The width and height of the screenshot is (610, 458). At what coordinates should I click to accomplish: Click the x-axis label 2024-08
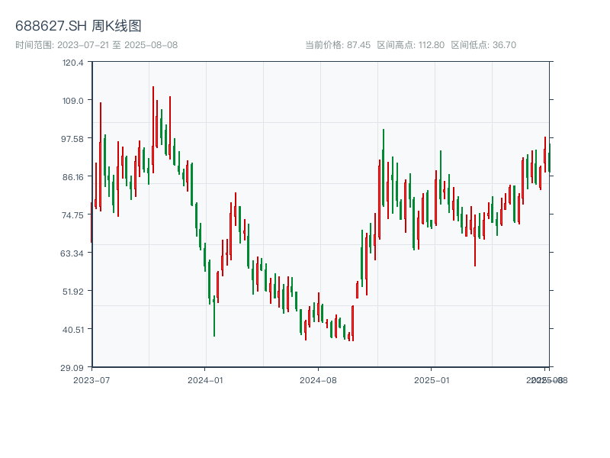point(318,380)
